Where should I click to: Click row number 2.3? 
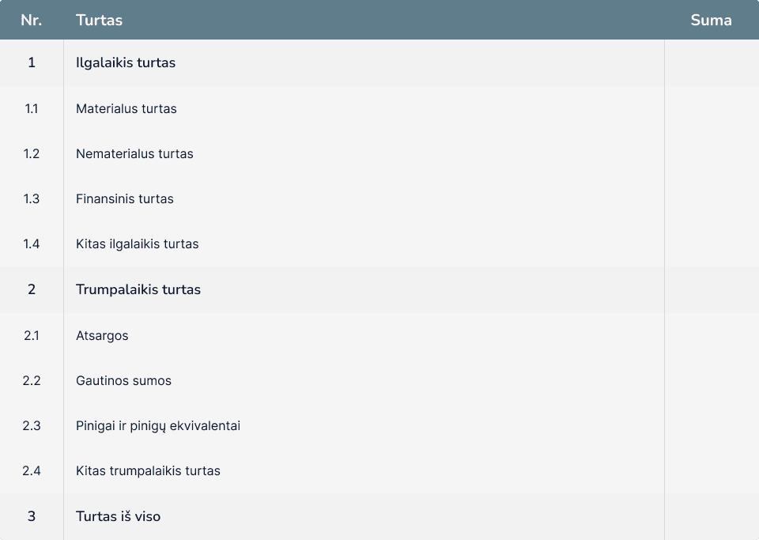pos(32,426)
